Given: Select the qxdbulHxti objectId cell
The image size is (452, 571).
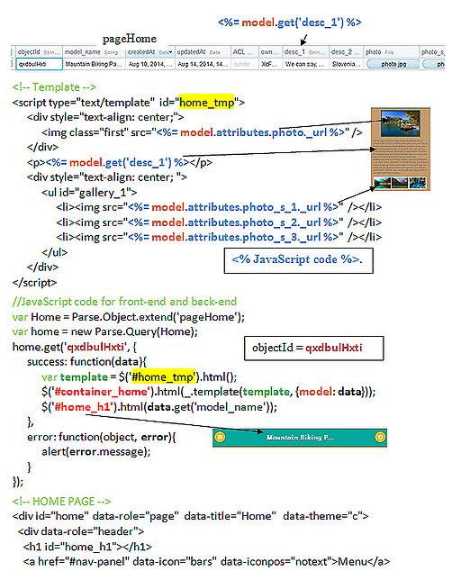Looking at the screenshot, I should point(39,64).
